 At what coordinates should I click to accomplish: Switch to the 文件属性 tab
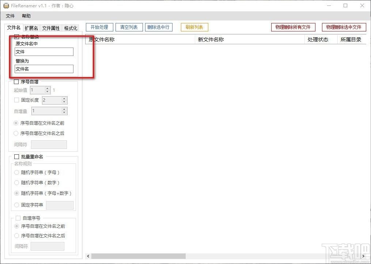[51, 28]
